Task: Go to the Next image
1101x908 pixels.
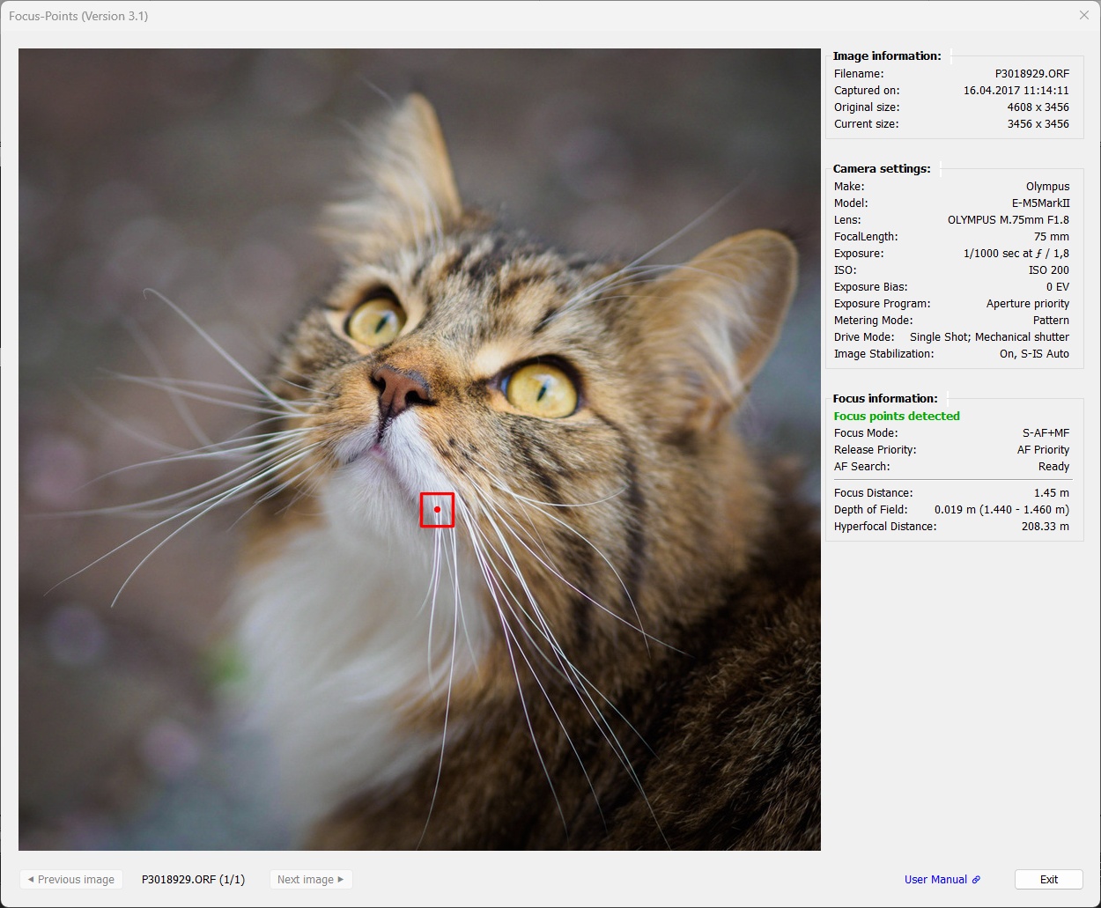Action: pyautogui.click(x=311, y=879)
